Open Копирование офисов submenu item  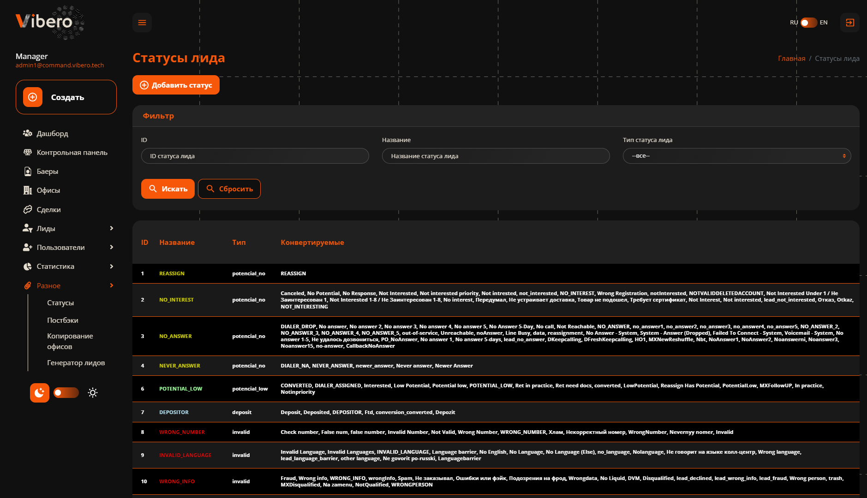[70, 341]
